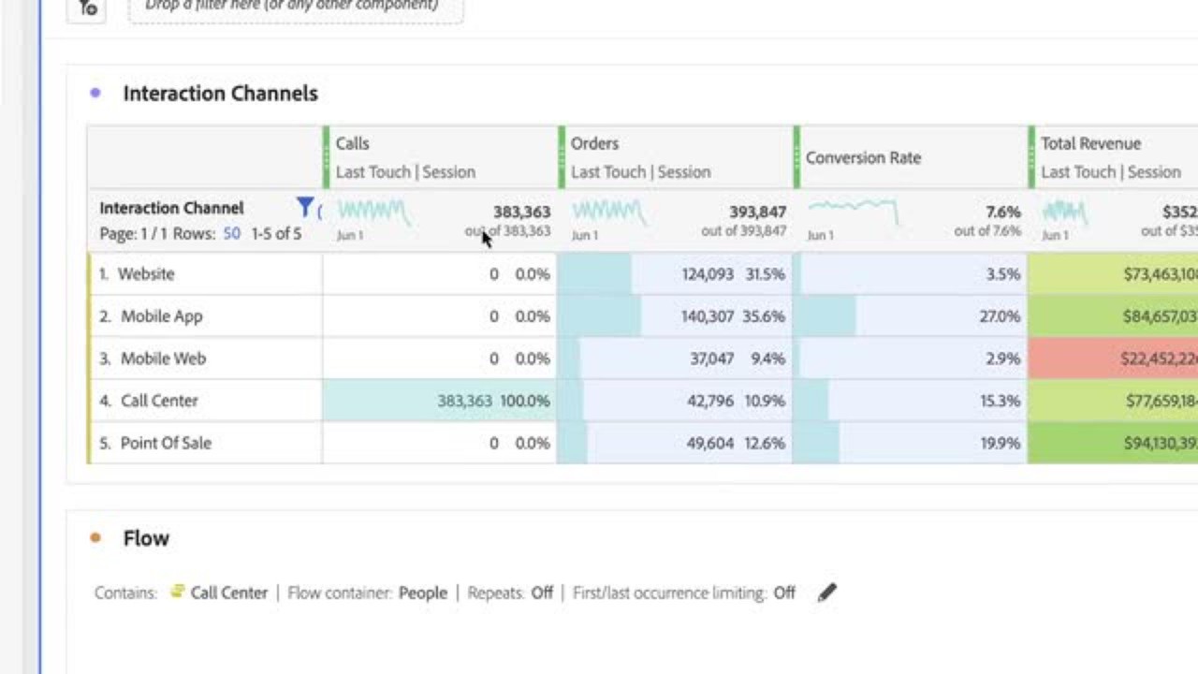1198x674 pixels.
Task: Click the Orders total 393,847
Action: (x=757, y=212)
